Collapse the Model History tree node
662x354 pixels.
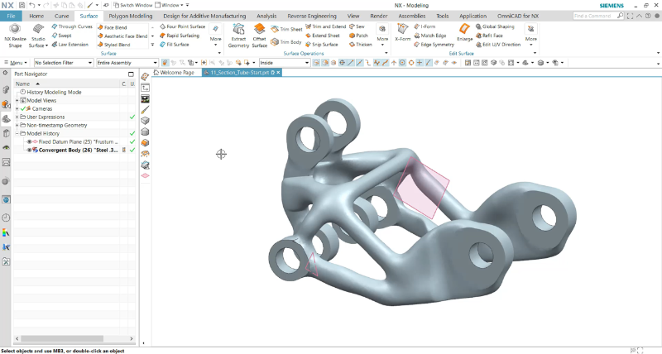pos(17,133)
